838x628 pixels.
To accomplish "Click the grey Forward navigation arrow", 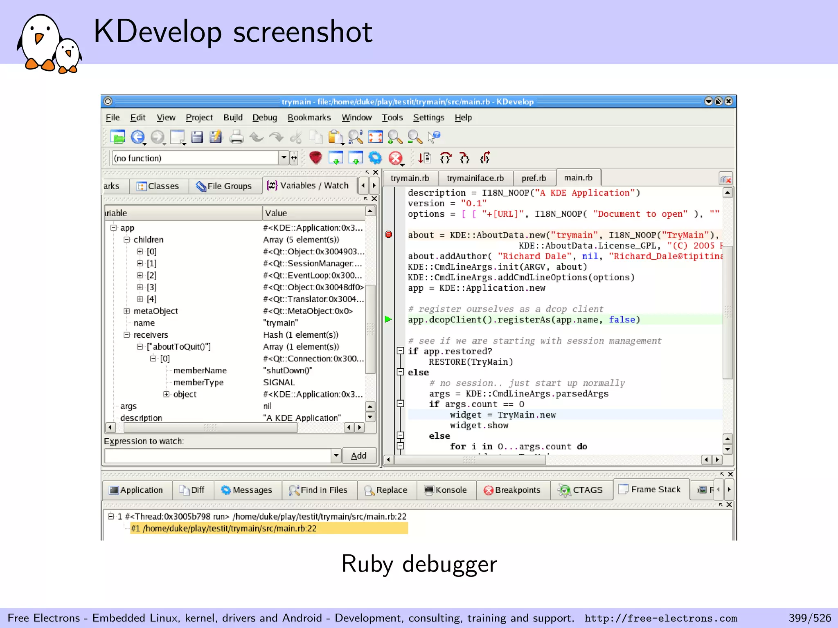I will (158, 137).
